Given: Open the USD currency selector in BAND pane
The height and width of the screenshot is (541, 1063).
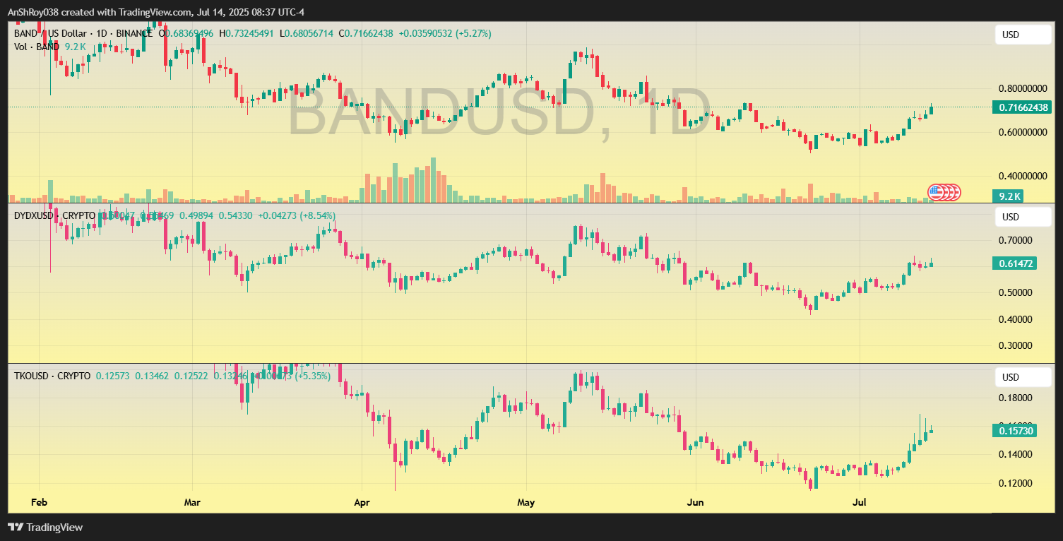Looking at the screenshot, I should click(x=1021, y=35).
